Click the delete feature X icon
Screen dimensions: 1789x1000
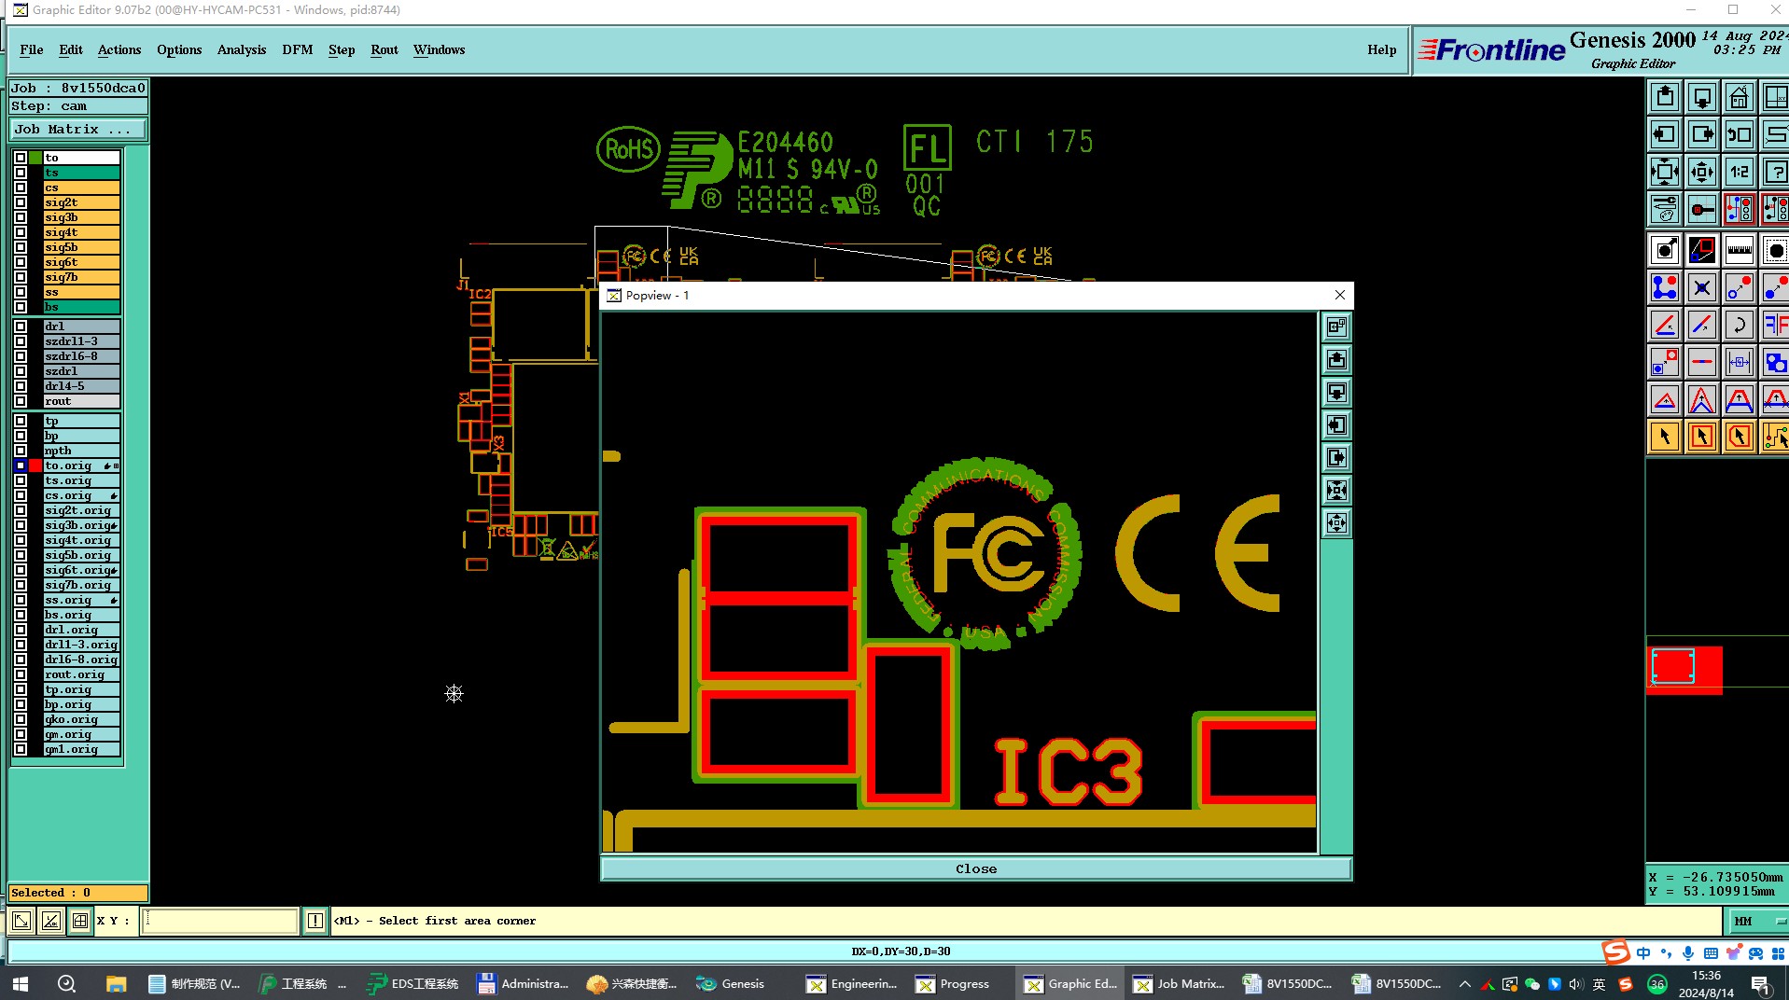click(1702, 287)
